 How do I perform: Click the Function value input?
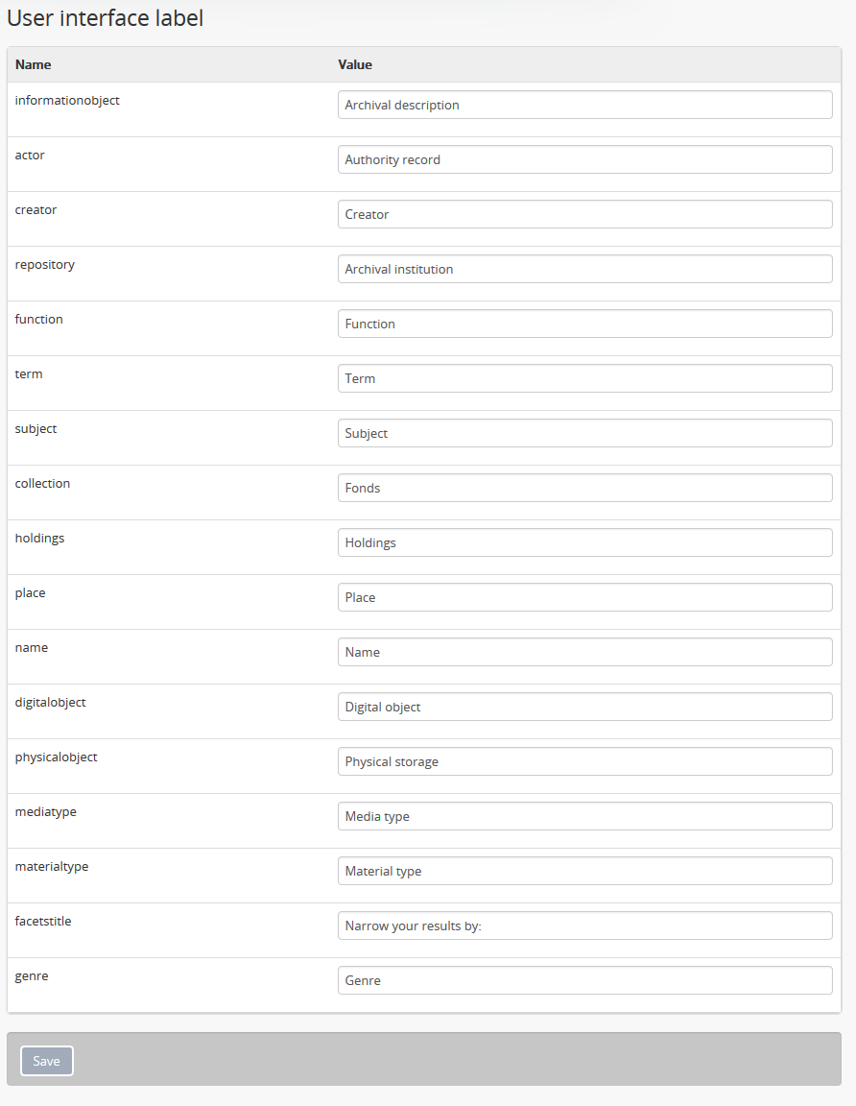[584, 324]
